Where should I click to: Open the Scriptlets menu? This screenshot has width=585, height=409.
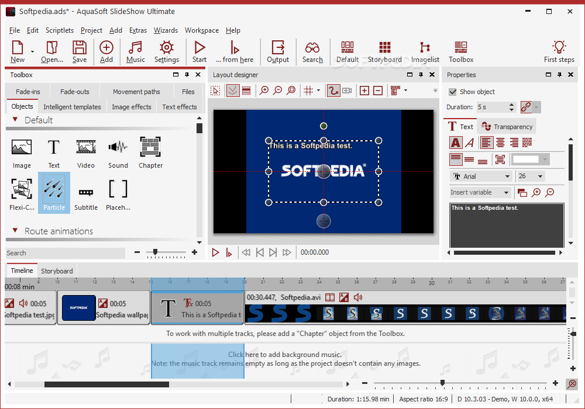pos(59,30)
